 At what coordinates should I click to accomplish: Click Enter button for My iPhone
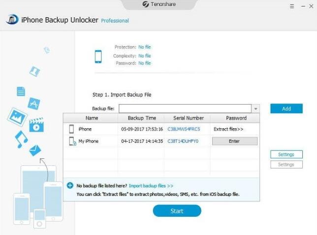pos(235,141)
